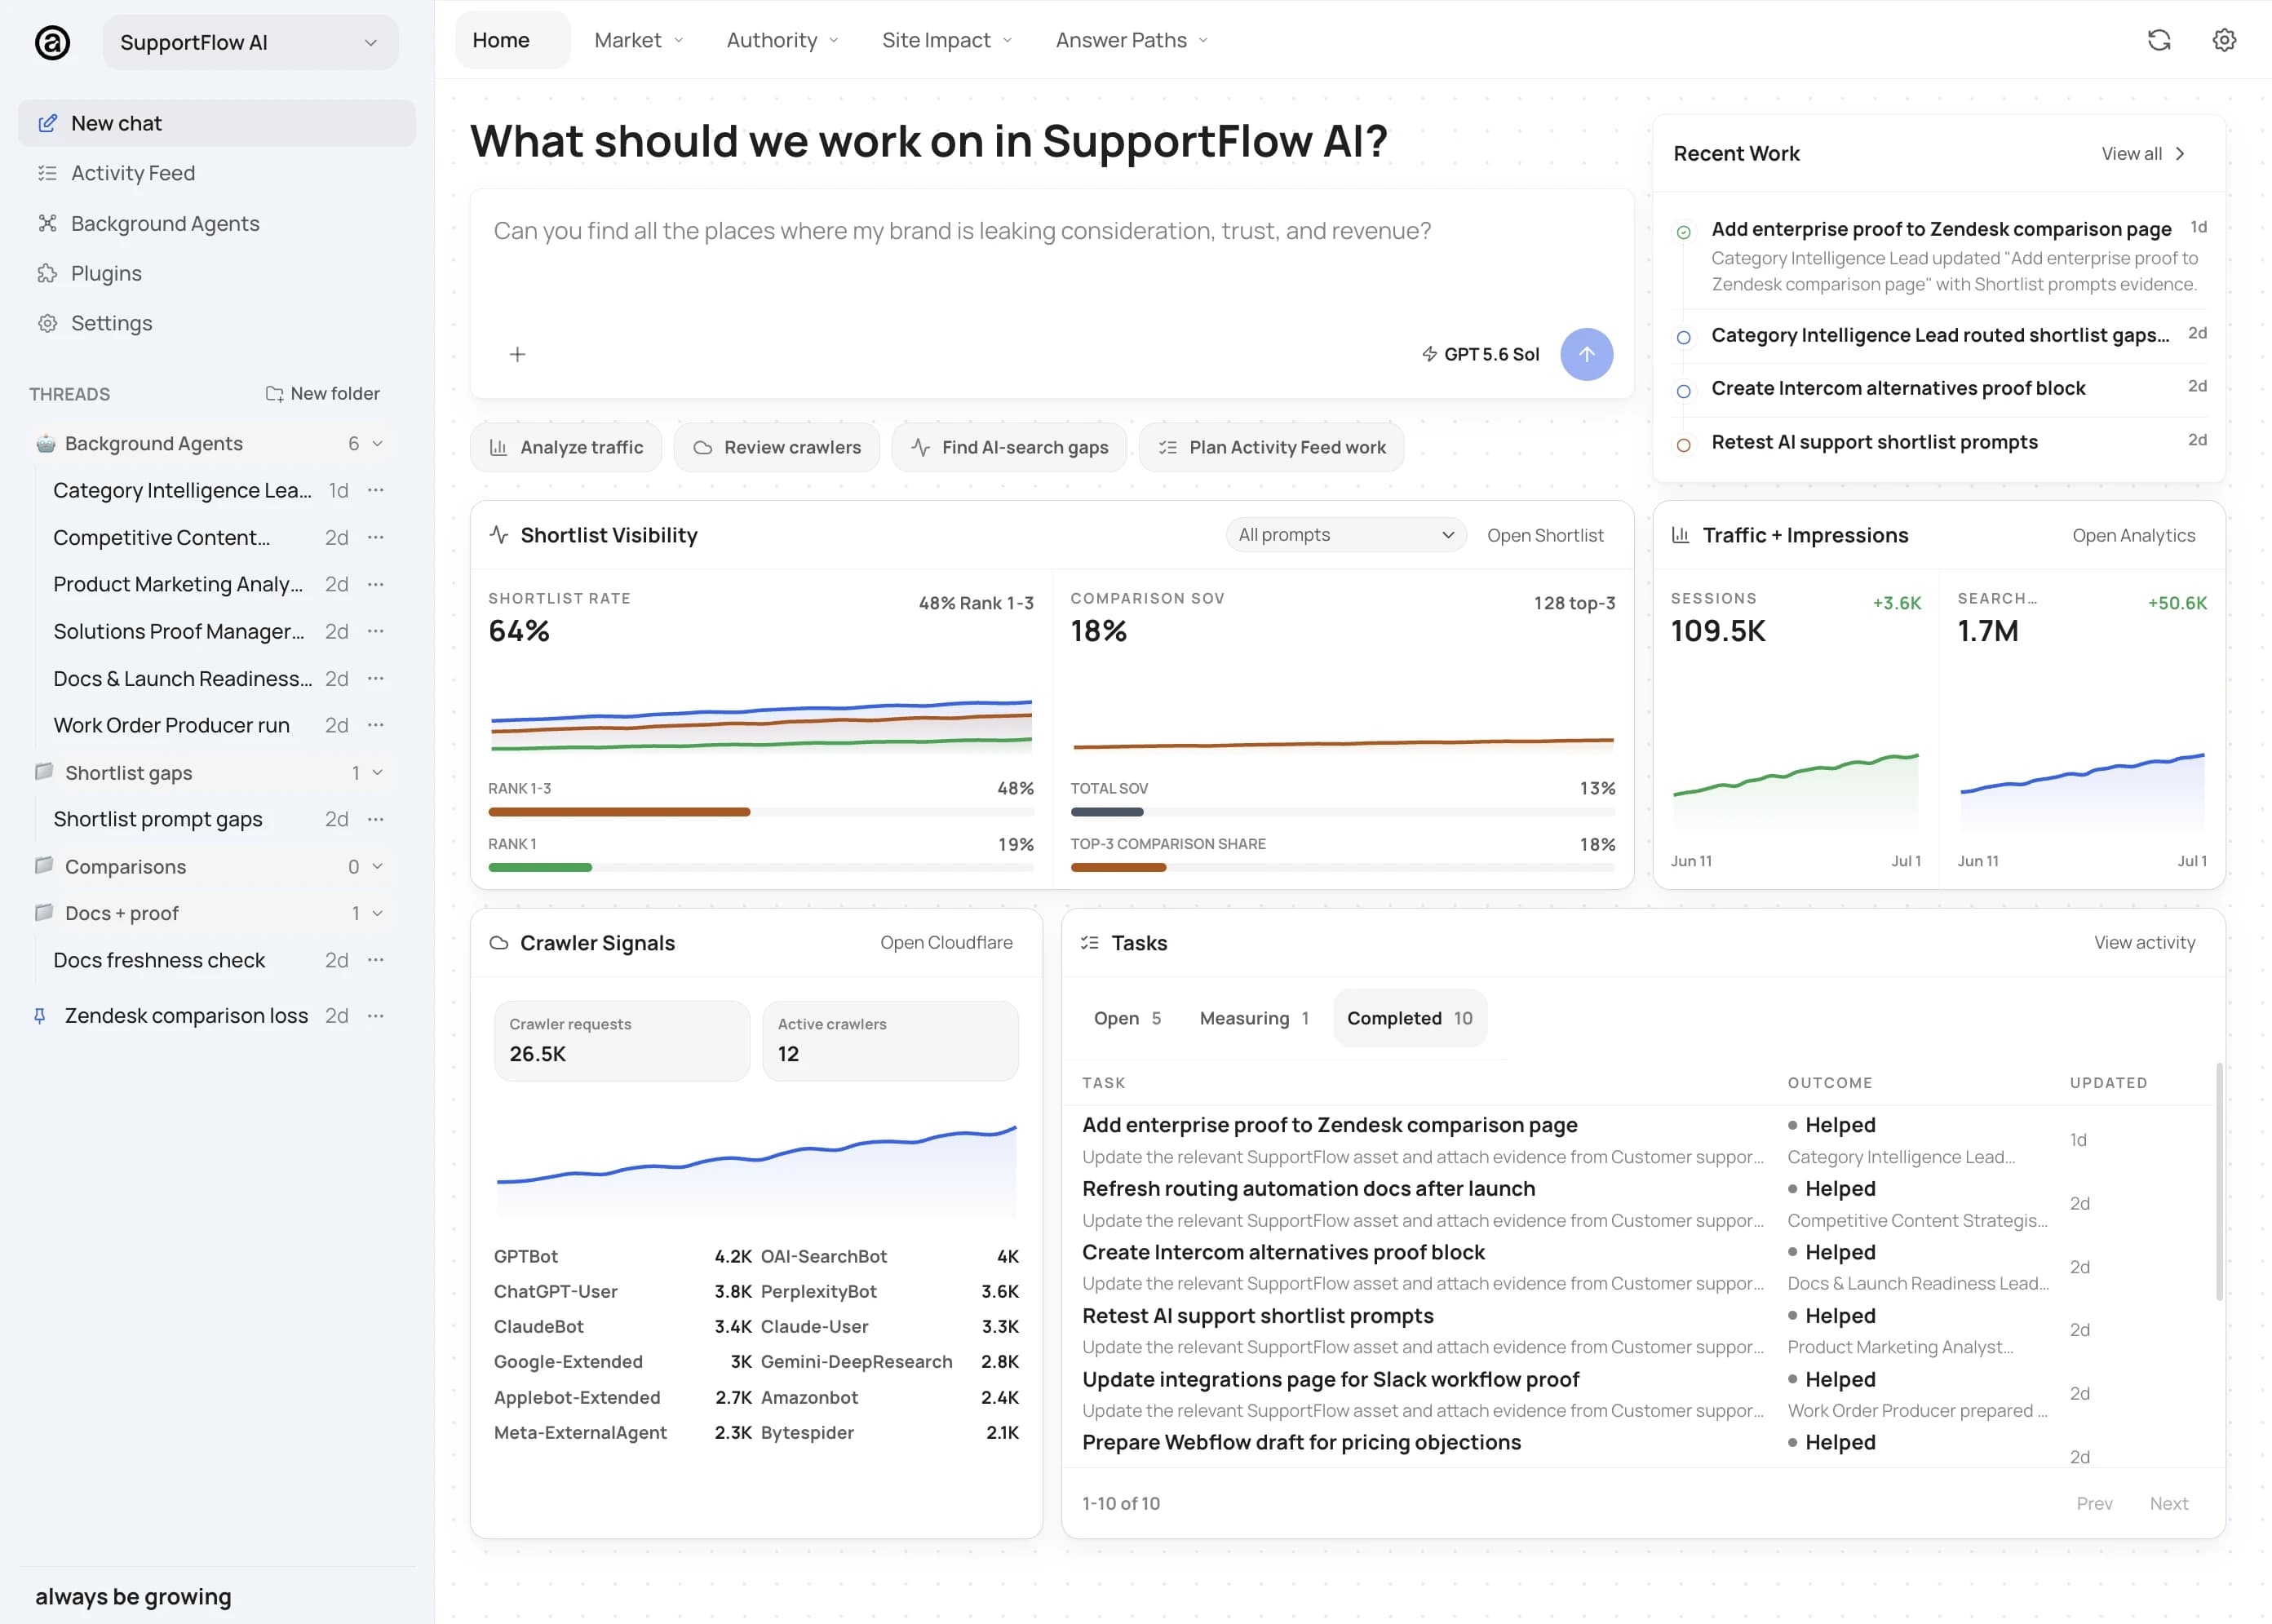Open Settings in sidebar
Image resolution: width=2272 pixels, height=1624 pixels.
[x=217, y=323]
